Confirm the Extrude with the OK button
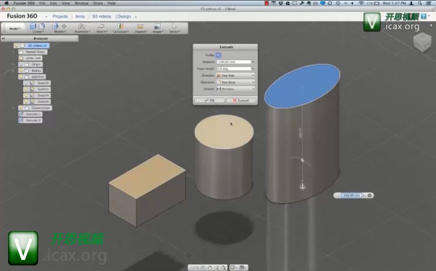436x271 pixels. click(x=209, y=100)
